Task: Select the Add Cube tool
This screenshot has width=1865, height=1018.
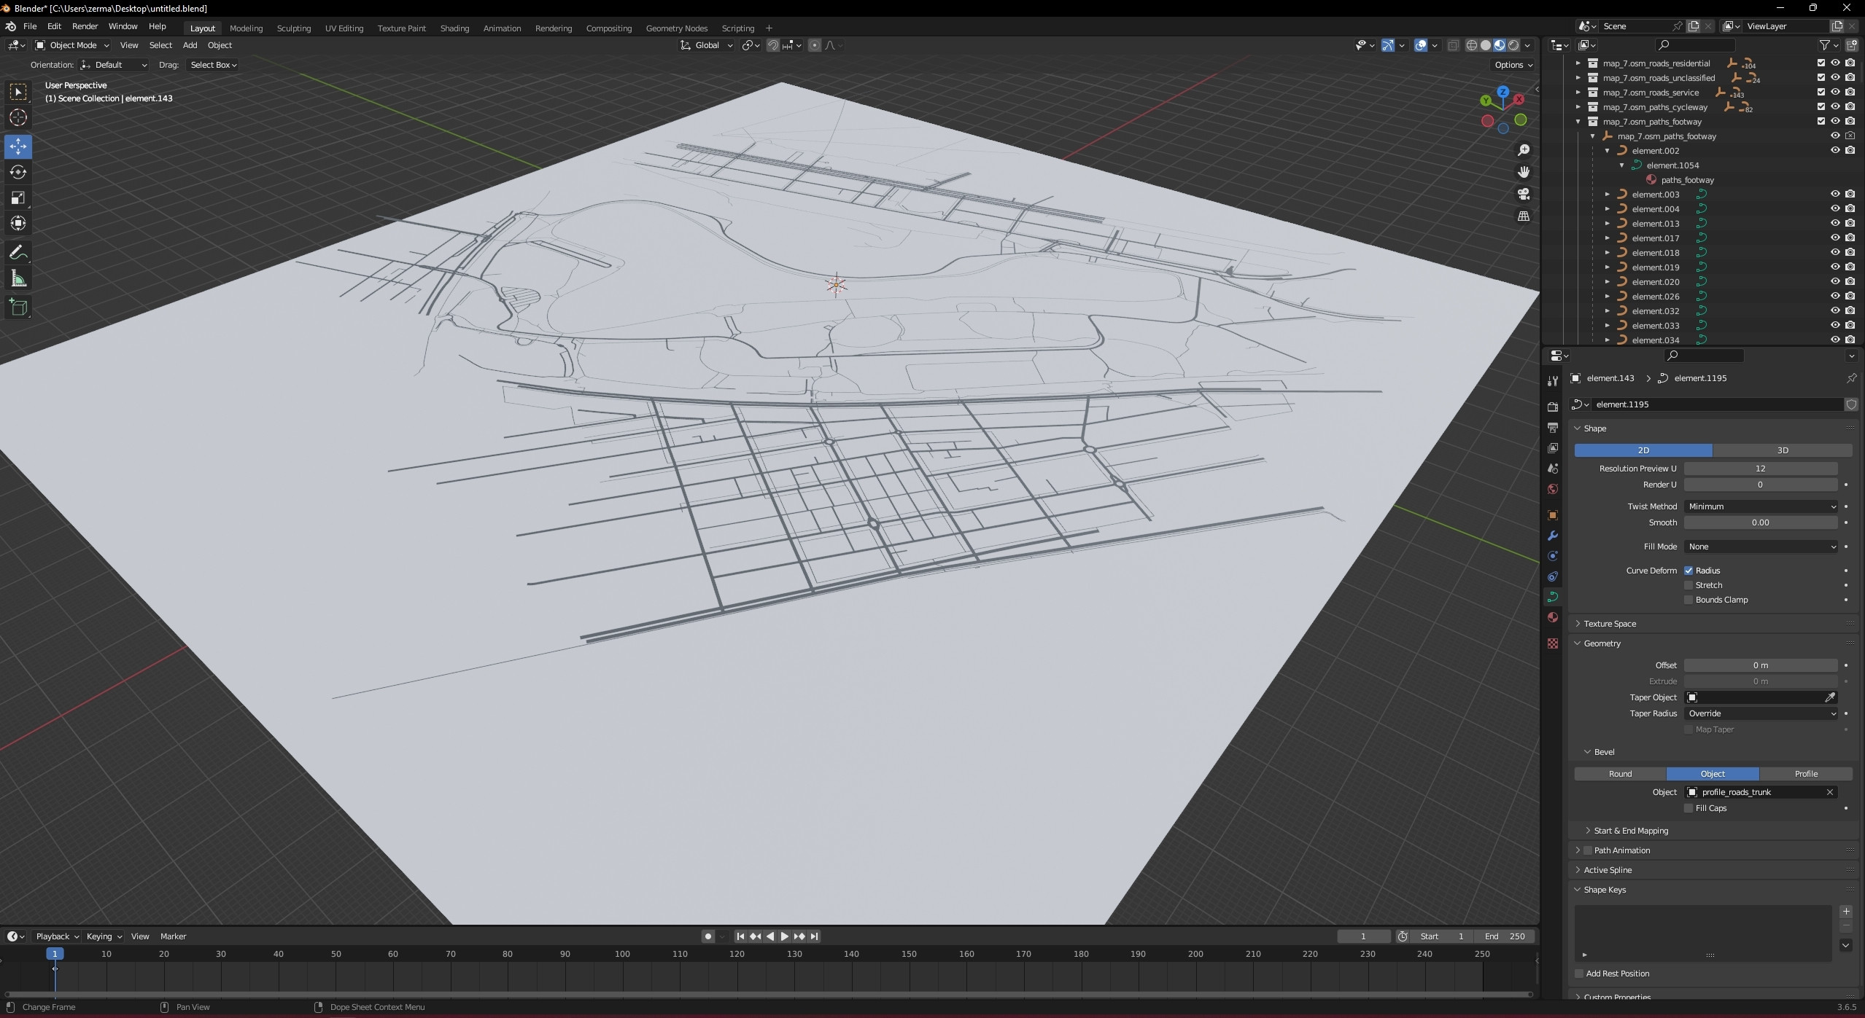Action: pyautogui.click(x=18, y=308)
